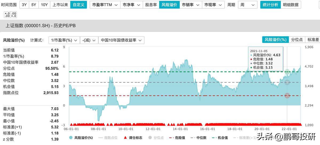Click the 指数点位 2,915.93 value
This screenshot has height=145, width=320.
coord(51,93)
